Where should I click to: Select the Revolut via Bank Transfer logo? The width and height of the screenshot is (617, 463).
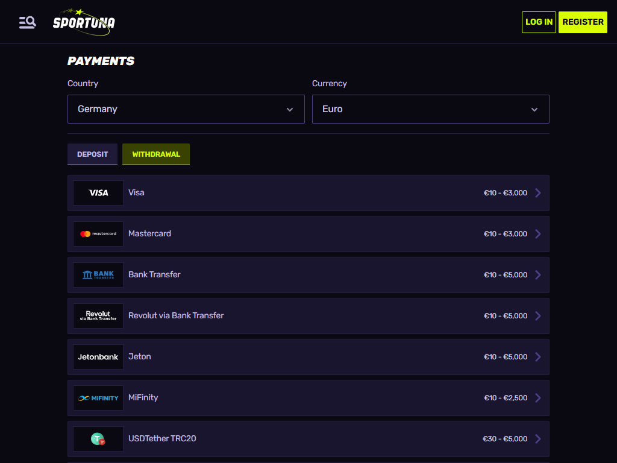point(98,316)
